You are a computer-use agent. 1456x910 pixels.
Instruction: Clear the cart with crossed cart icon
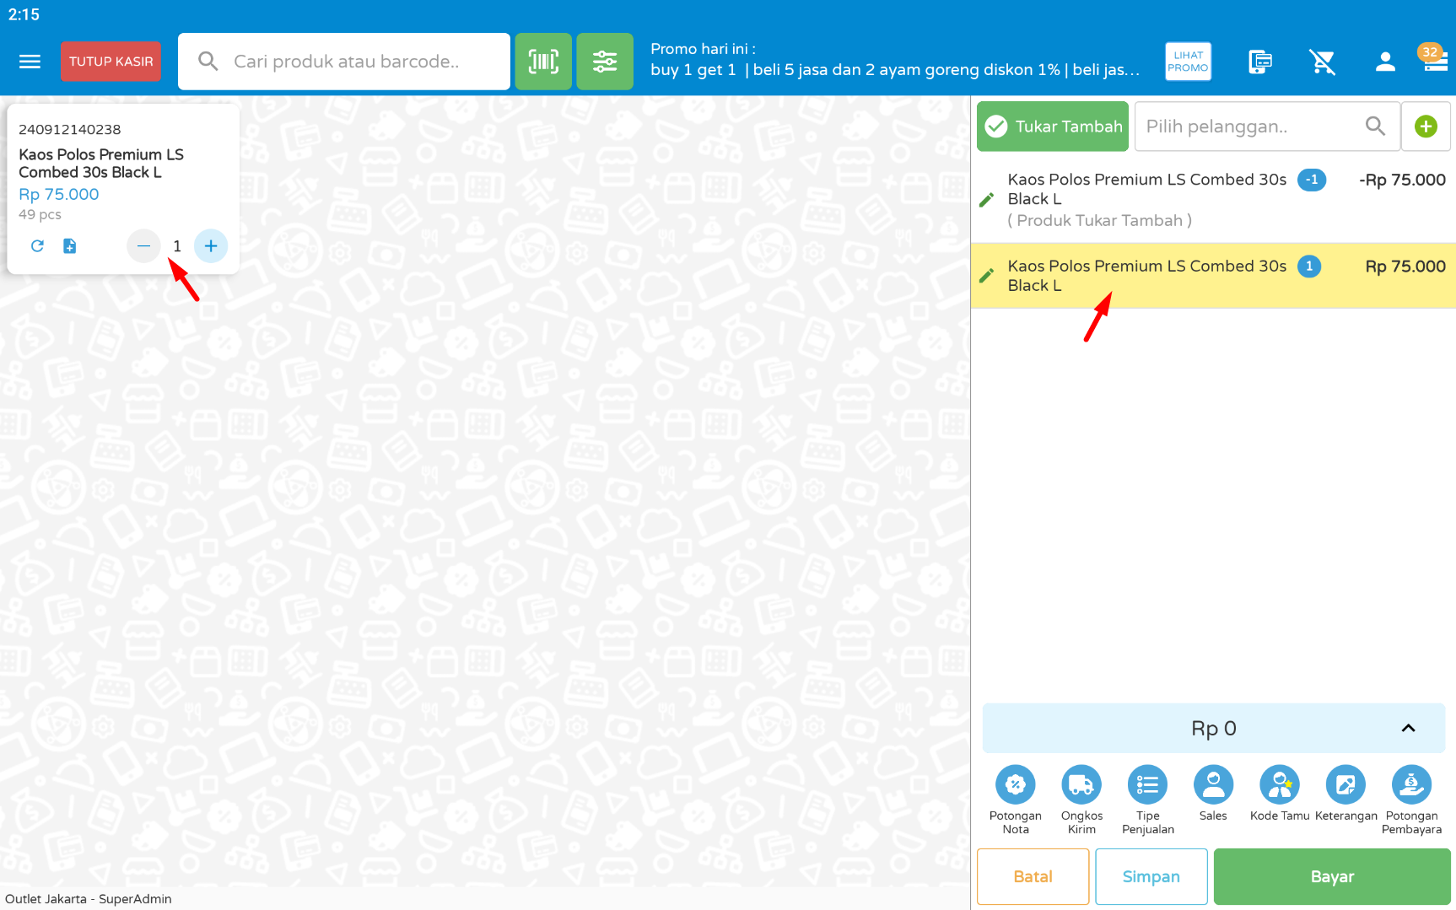[1322, 62]
